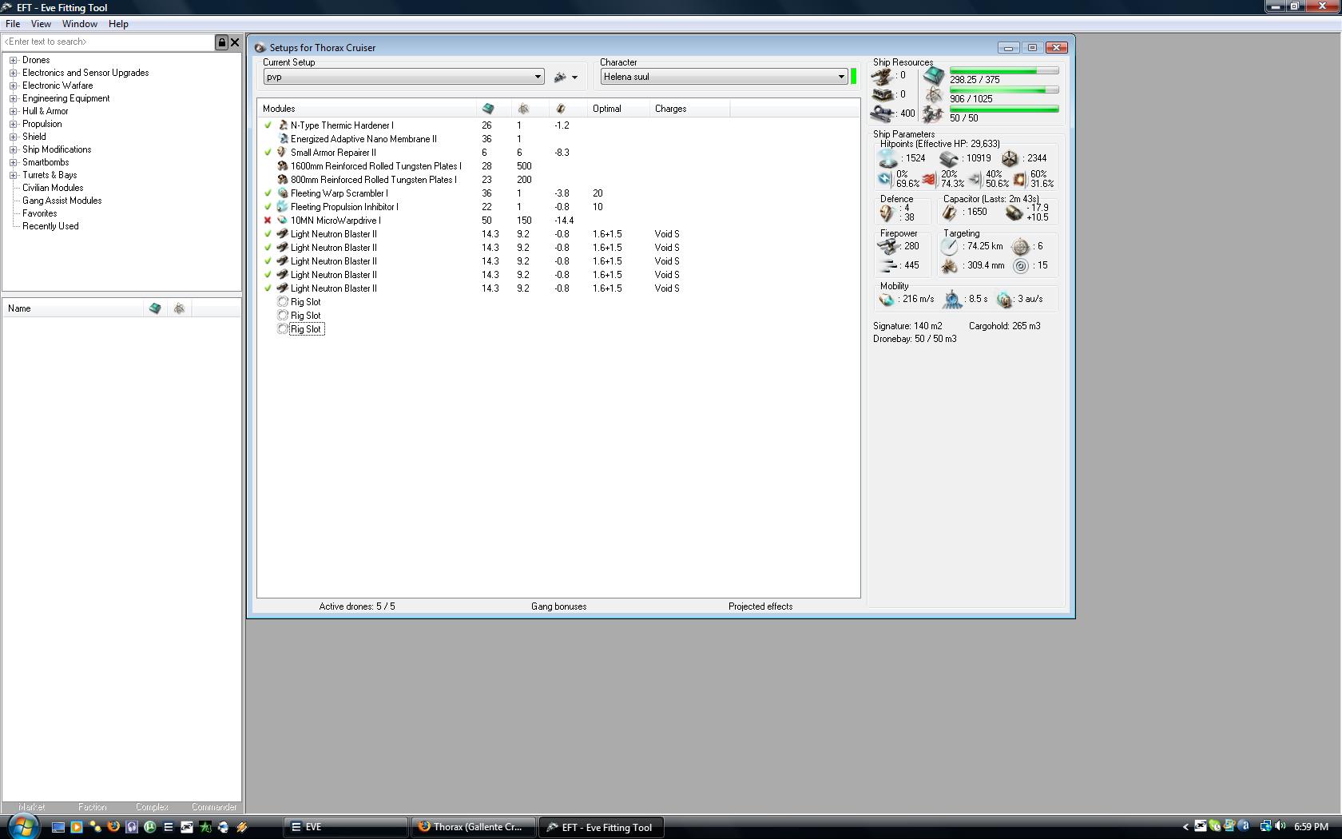
Task: Click the lock icon beside the search box
Action: tap(222, 42)
